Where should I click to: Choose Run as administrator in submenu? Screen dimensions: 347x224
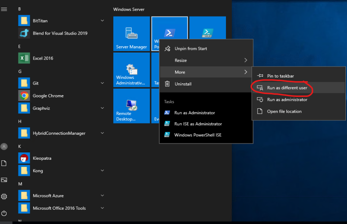pos(299,100)
